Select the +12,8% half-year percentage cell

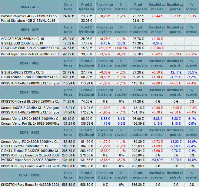pyautogui.click(x=191, y=108)
